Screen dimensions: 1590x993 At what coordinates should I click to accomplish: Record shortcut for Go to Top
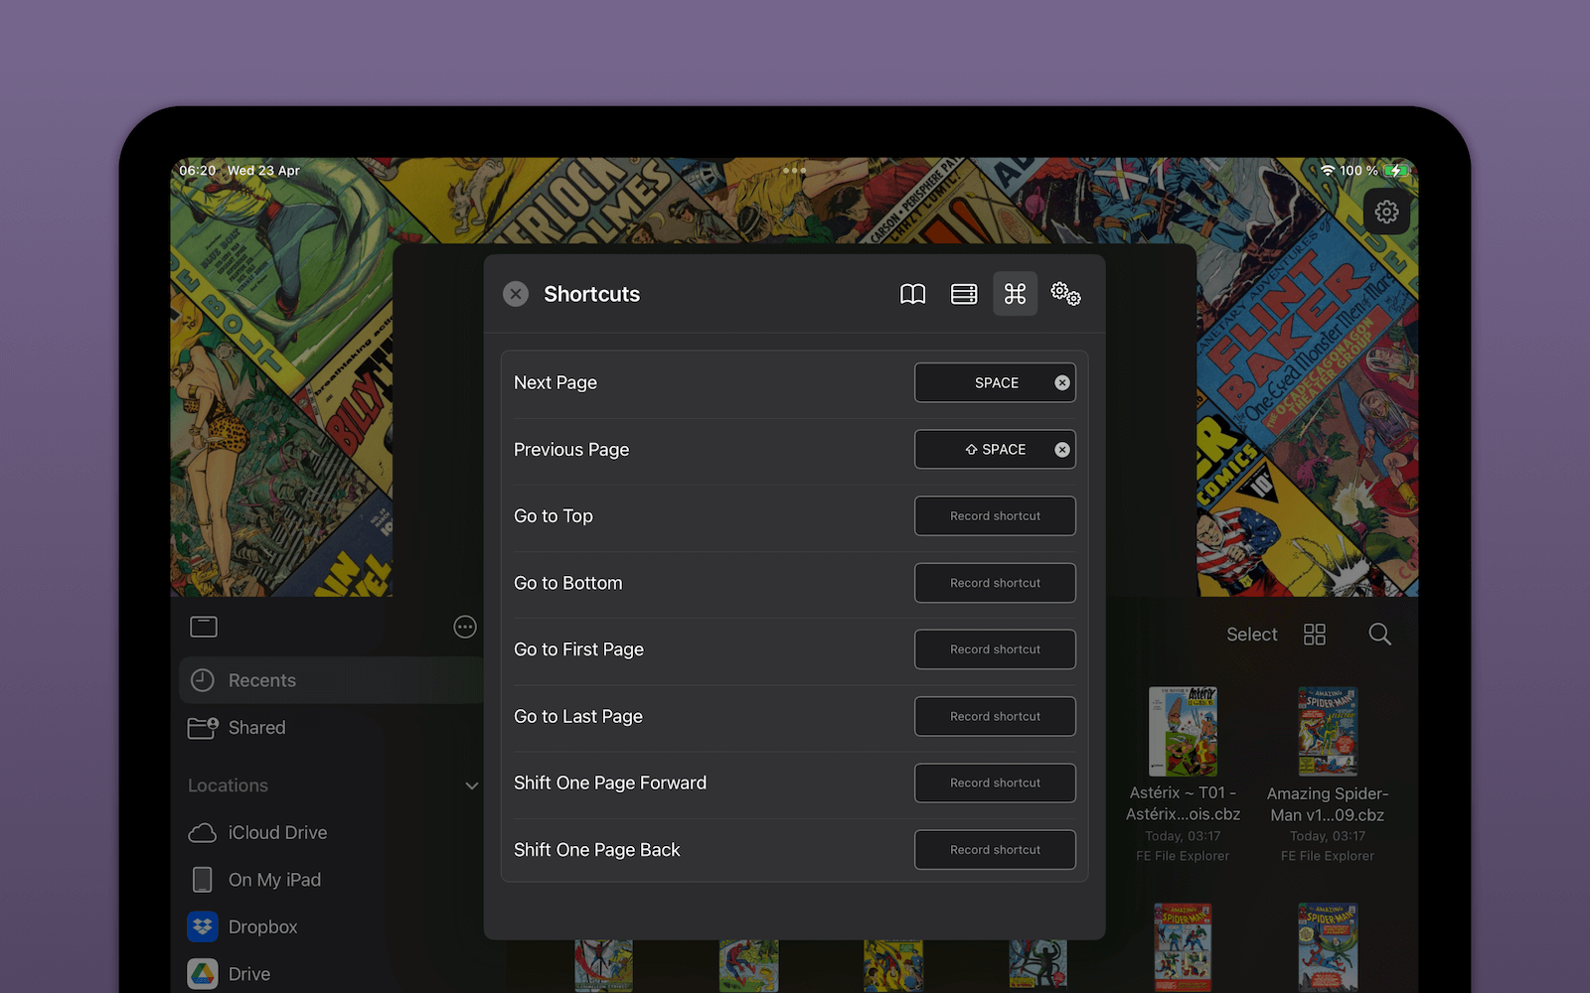point(995,516)
